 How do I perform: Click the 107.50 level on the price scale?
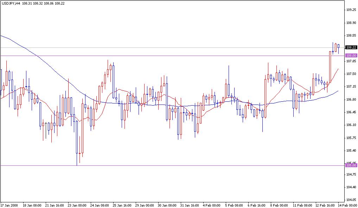(352, 74)
